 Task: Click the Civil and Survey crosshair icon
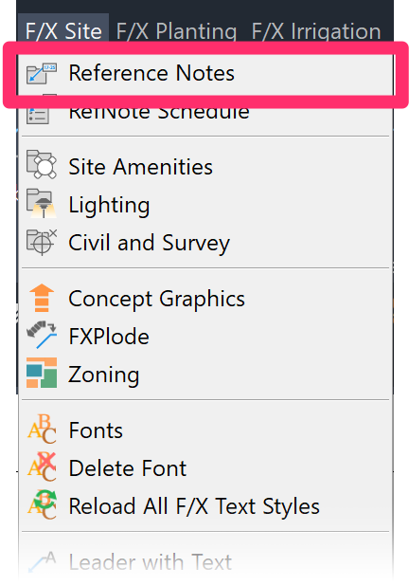point(42,242)
